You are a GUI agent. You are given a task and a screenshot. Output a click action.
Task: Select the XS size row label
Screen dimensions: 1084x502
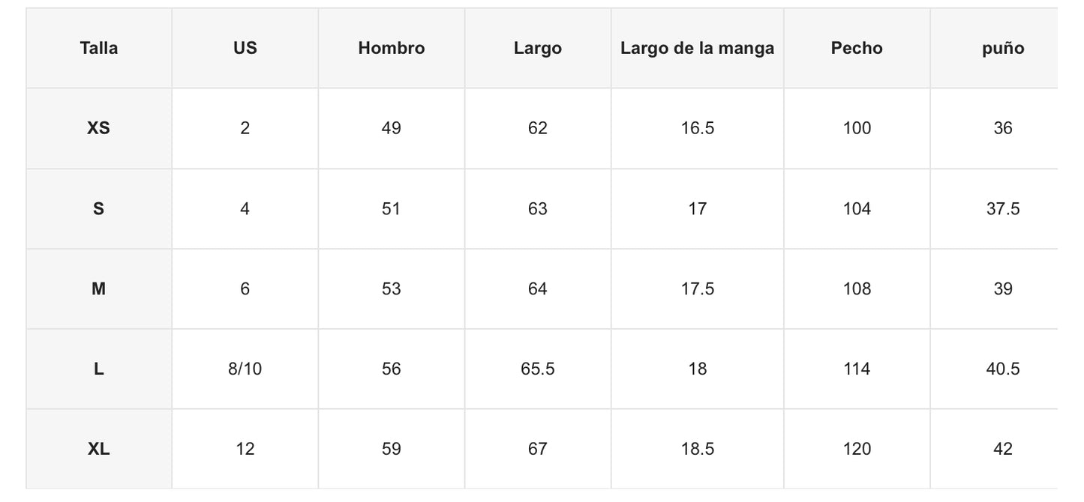click(x=98, y=128)
